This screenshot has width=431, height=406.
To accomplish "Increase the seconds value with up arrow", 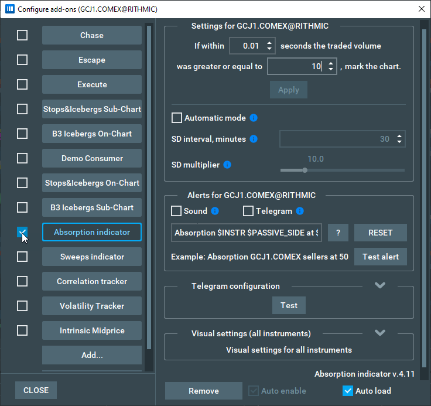I will 269,42.
